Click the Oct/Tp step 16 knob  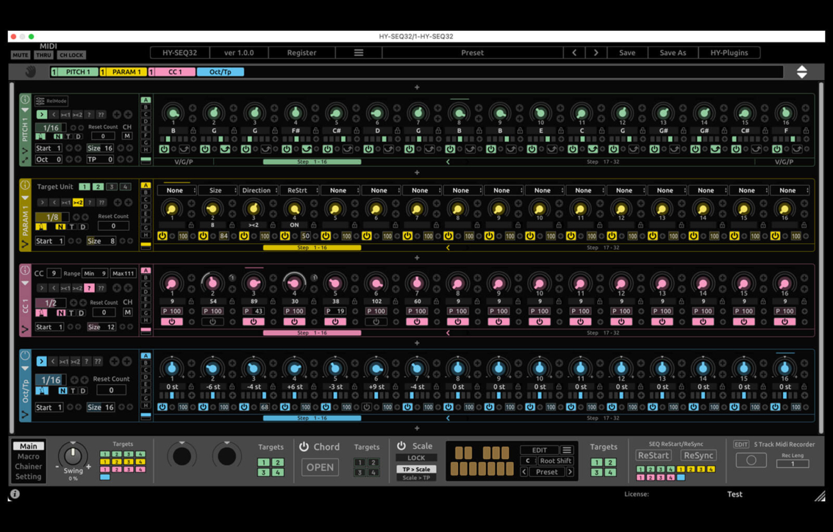(x=784, y=368)
